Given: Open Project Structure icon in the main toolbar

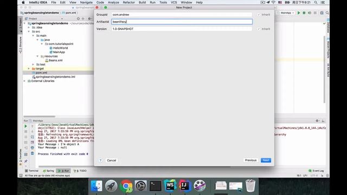Looking at the screenshot, I should click(x=322, y=13).
